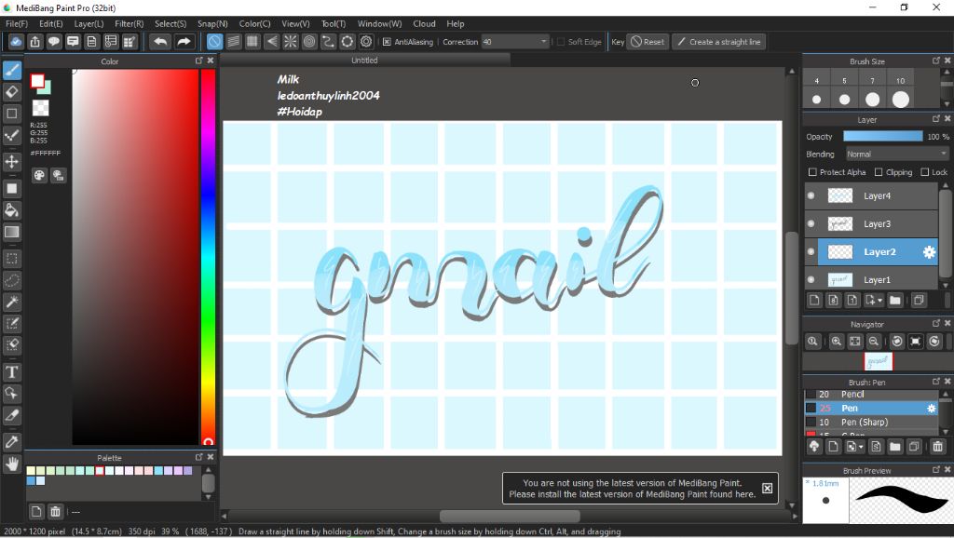Image resolution: width=954 pixels, height=538 pixels.
Task: Turn snap off icon in toolbar
Action: click(214, 42)
